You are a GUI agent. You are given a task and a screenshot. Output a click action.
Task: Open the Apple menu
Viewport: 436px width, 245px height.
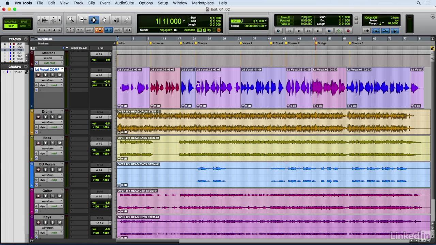point(7,3)
